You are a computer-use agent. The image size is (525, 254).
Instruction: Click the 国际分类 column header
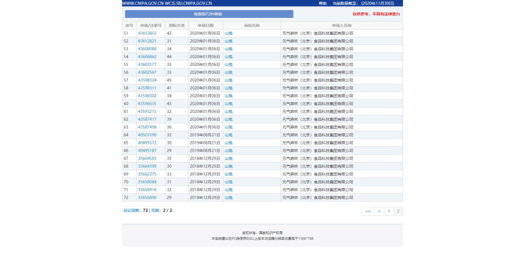(176, 25)
